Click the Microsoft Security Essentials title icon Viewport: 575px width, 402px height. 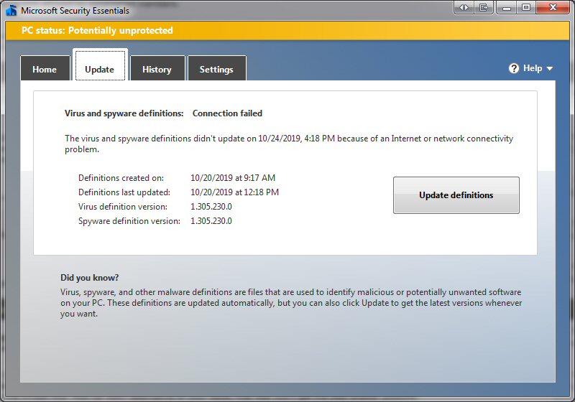click(11, 10)
